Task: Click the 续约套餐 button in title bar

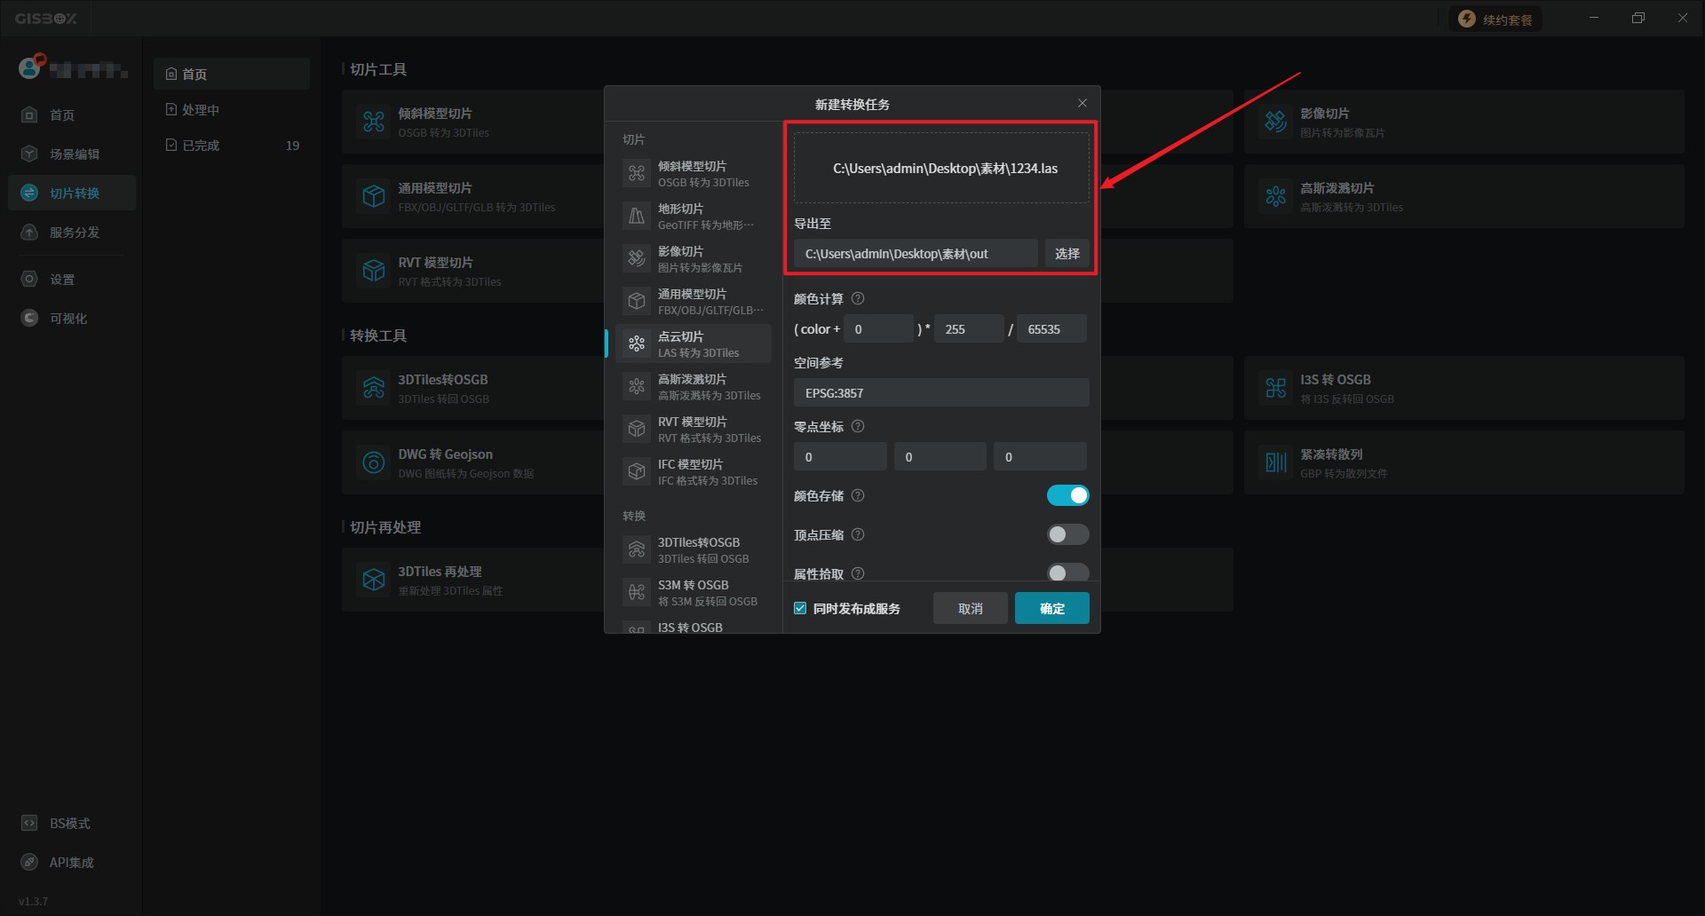Action: coord(1496,20)
